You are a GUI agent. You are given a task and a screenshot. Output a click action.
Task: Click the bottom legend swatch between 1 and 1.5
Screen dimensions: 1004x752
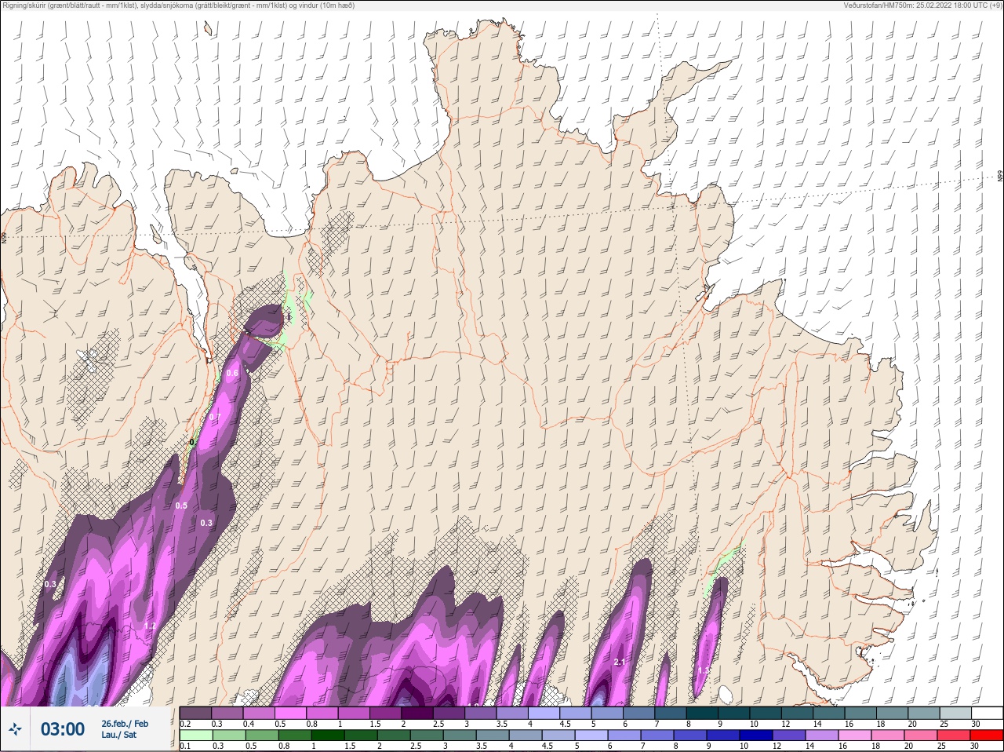tap(329, 736)
